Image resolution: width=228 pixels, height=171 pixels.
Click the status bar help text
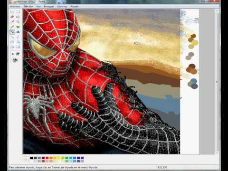pyautogui.click(x=54, y=167)
